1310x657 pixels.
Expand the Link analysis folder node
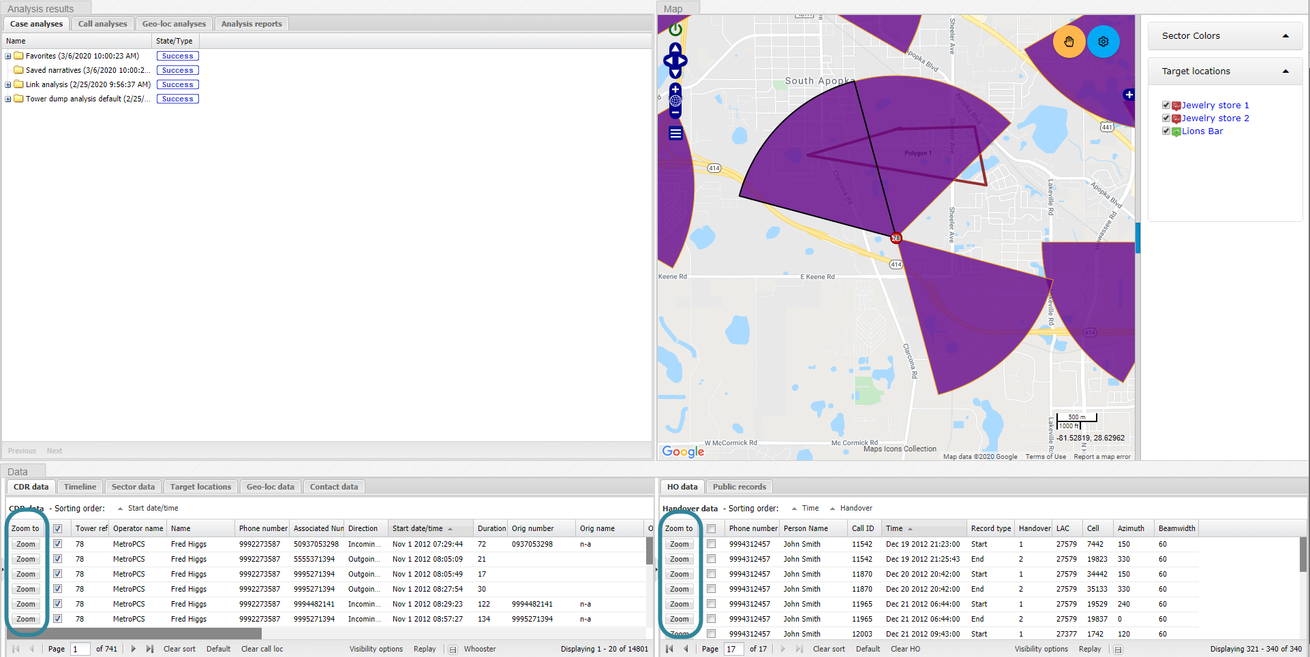[8, 84]
